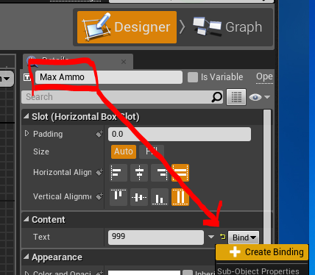This screenshot has width=315, height=275.
Task: Switch to Designer mode
Action: tap(127, 27)
